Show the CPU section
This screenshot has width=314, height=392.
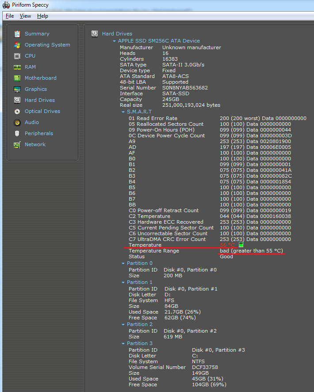pos(30,56)
